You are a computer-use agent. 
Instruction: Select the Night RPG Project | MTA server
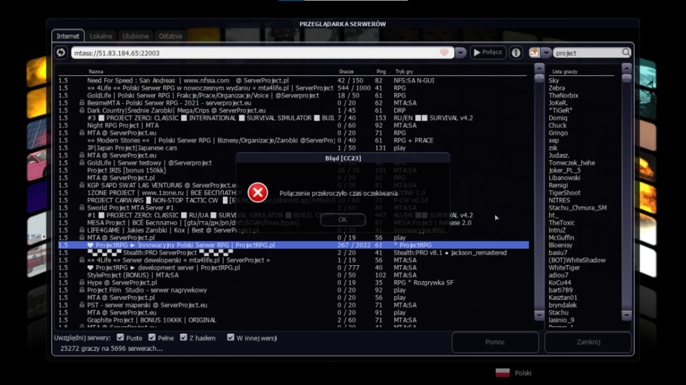pyautogui.click(x=293, y=125)
